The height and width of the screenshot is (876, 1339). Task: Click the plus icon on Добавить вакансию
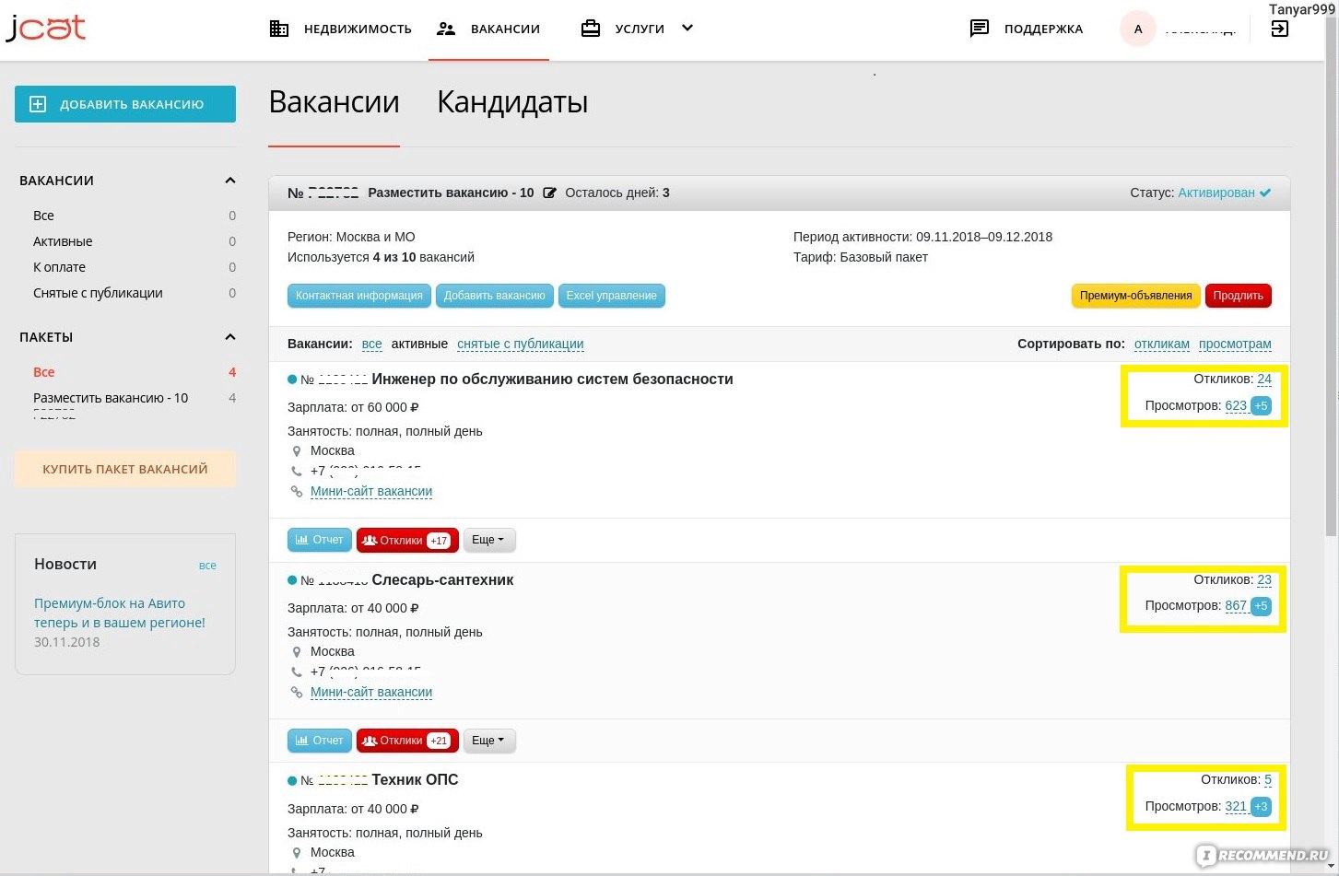point(38,104)
